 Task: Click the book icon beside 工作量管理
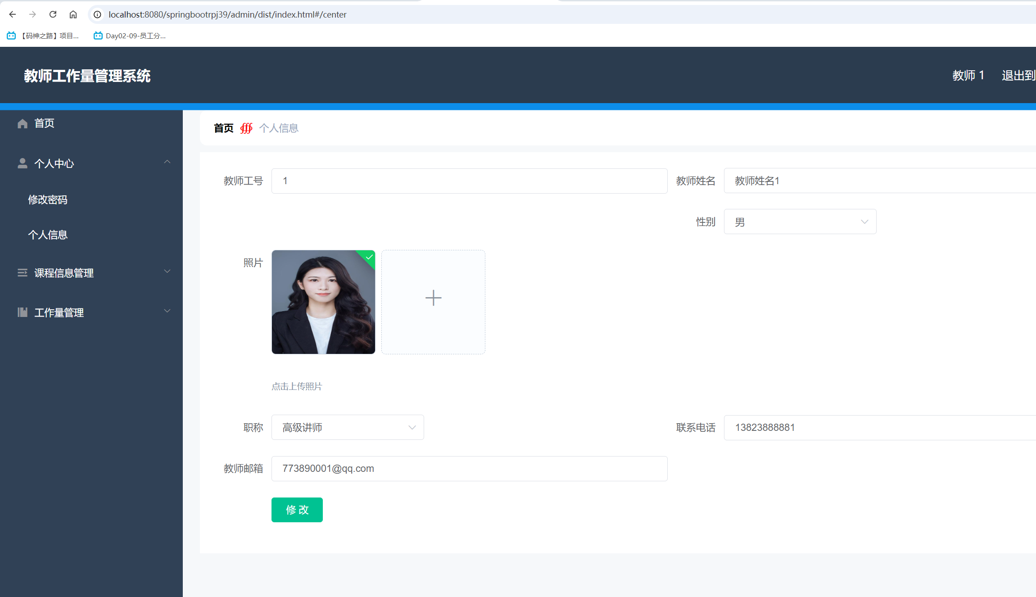tap(23, 312)
